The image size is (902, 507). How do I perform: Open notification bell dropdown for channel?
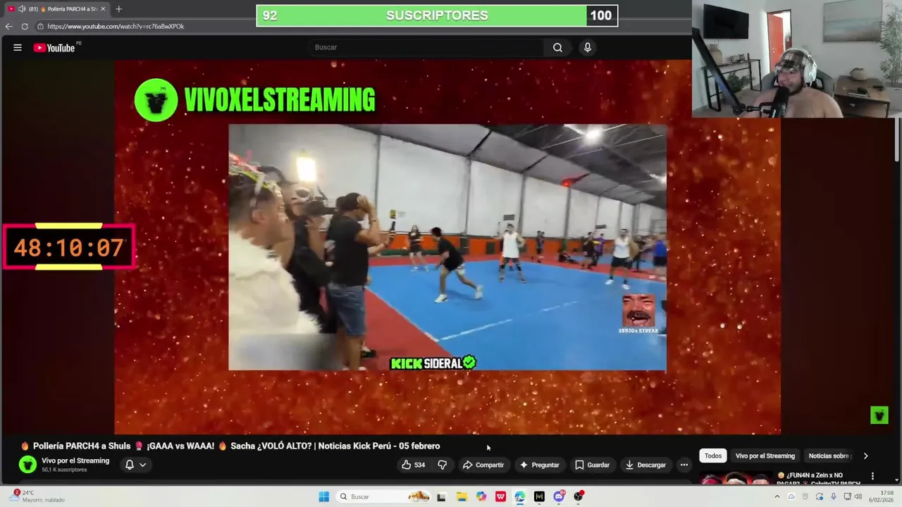[x=135, y=465]
